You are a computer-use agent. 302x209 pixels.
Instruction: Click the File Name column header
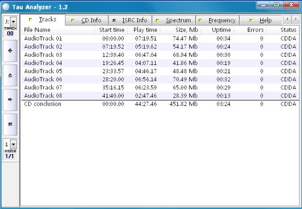(x=58, y=30)
